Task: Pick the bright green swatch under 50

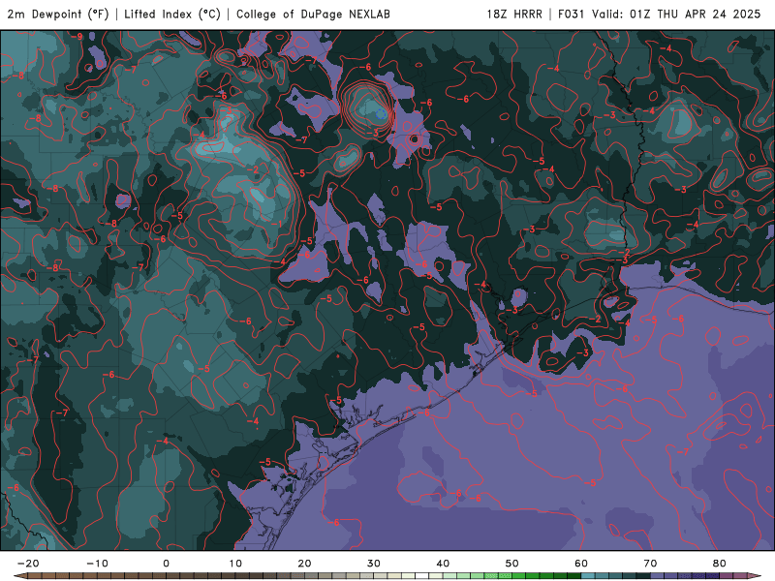Action: click(518, 575)
